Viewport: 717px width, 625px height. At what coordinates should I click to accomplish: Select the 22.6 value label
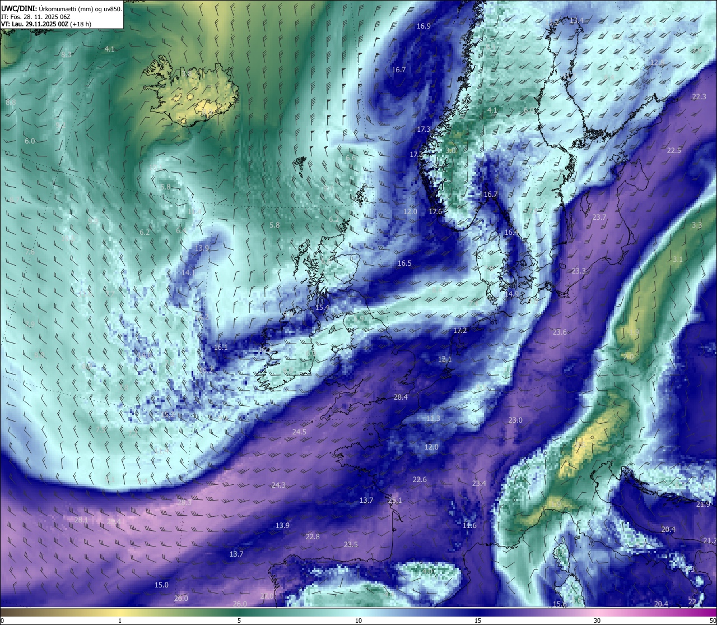(x=420, y=480)
